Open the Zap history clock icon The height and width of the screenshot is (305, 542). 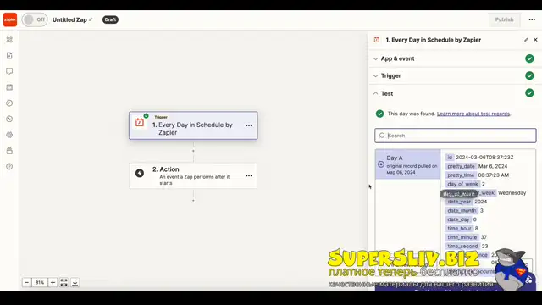coord(9,103)
